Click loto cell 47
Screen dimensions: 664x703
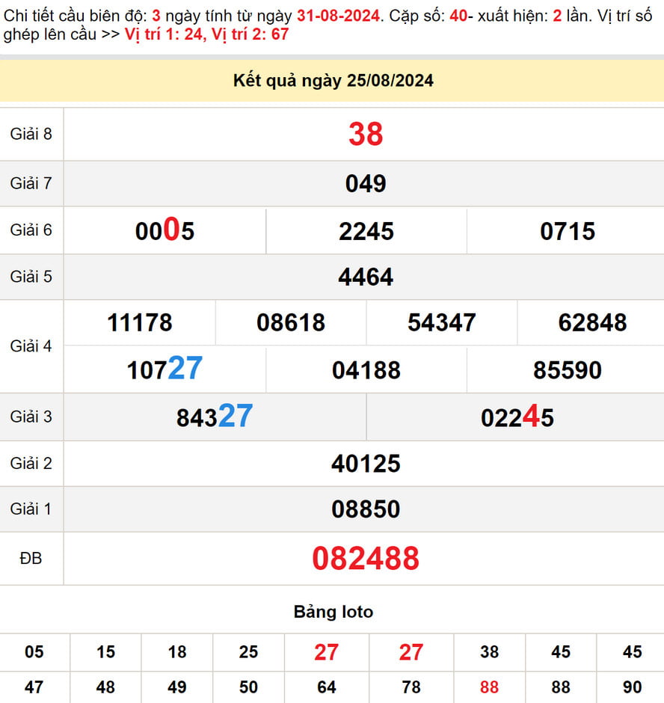tap(34, 687)
